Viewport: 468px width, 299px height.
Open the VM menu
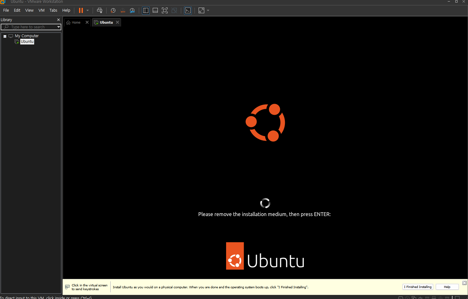[x=41, y=10]
